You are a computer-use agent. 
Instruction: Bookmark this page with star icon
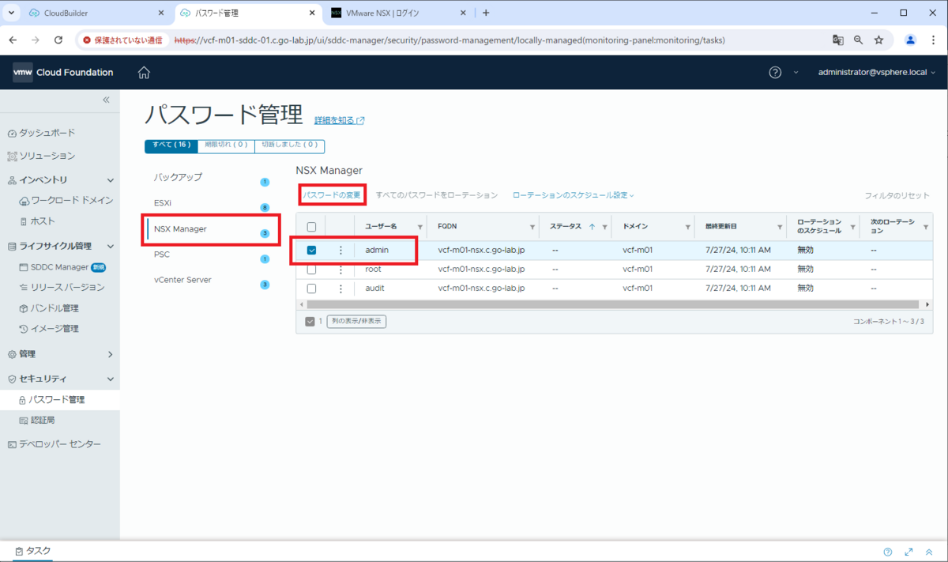[x=878, y=40]
